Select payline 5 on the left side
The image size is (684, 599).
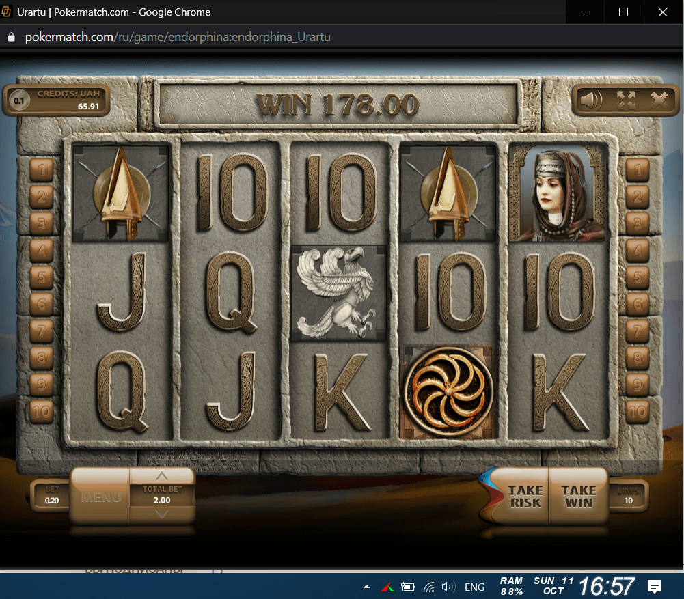pos(42,277)
